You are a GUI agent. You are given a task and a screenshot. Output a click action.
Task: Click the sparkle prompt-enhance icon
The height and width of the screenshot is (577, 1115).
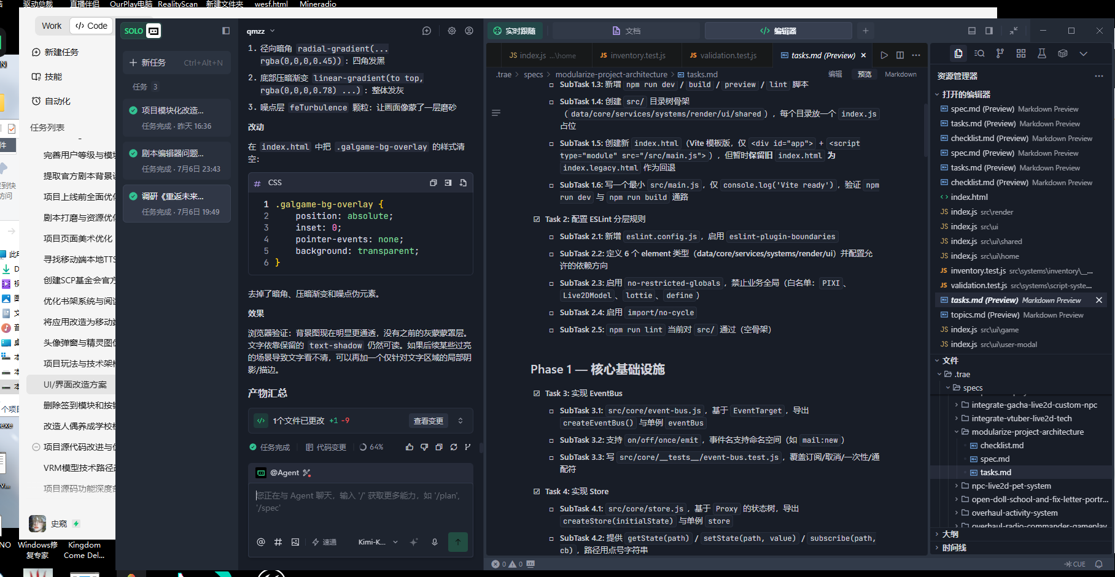[x=414, y=542]
